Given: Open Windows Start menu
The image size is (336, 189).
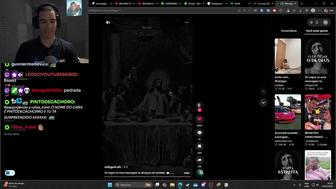Looking at the screenshot, I should coord(110,185).
